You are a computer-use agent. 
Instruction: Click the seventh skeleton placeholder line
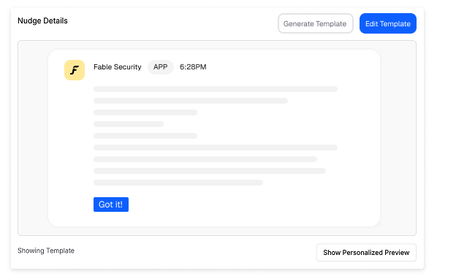205,159
